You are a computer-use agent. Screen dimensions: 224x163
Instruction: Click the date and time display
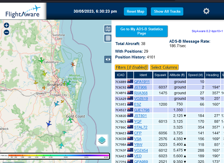tap(95, 11)
